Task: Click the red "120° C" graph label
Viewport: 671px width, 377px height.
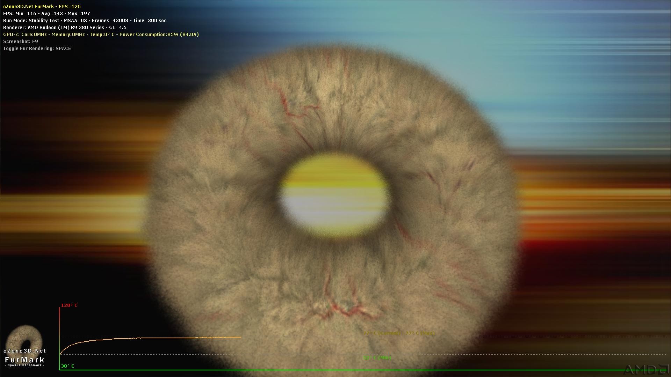Action: [x=69, y=305]
